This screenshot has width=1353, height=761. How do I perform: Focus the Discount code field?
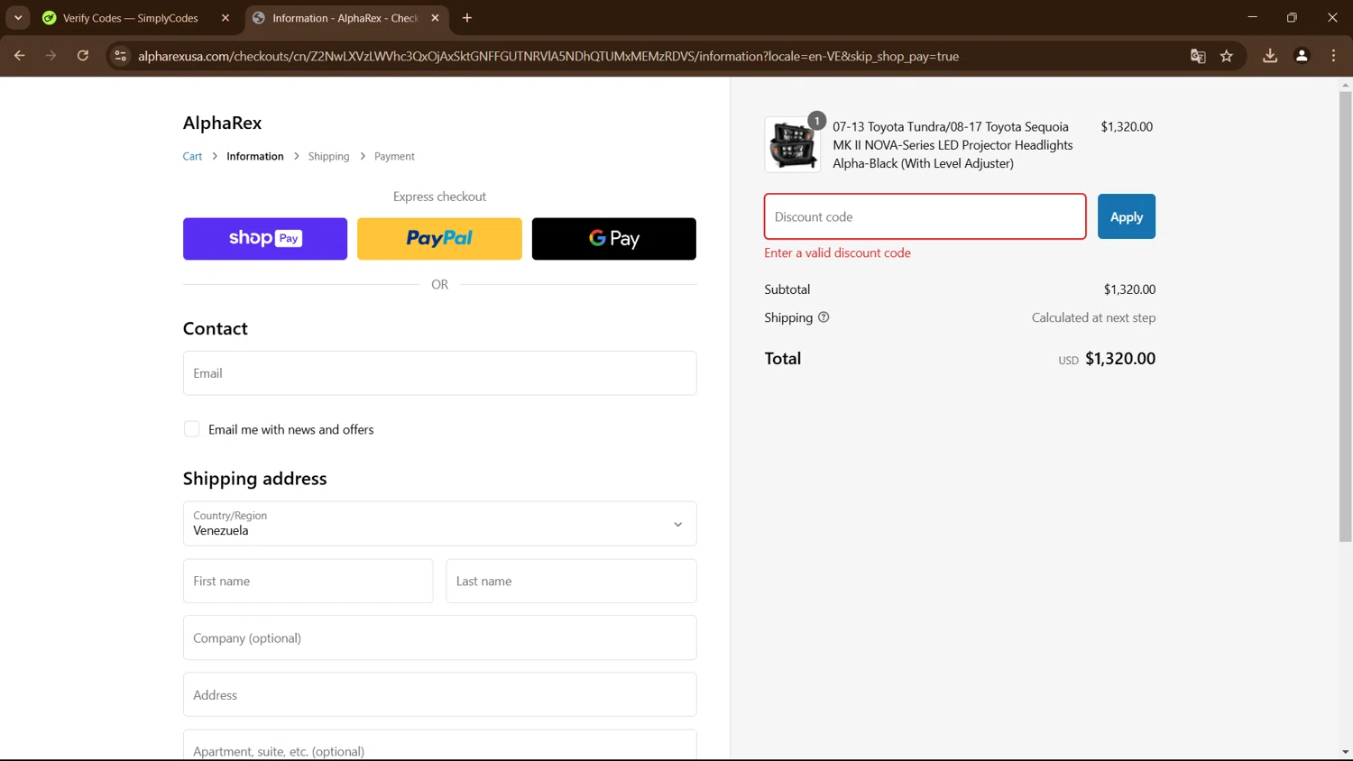pos(925,216)
